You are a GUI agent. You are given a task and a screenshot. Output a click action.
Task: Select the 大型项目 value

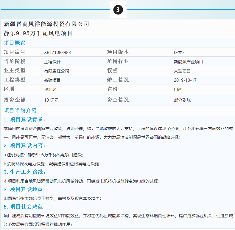182,71
